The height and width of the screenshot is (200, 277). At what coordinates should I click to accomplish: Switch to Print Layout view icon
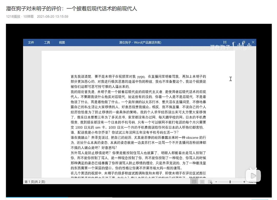click(202, 182)
